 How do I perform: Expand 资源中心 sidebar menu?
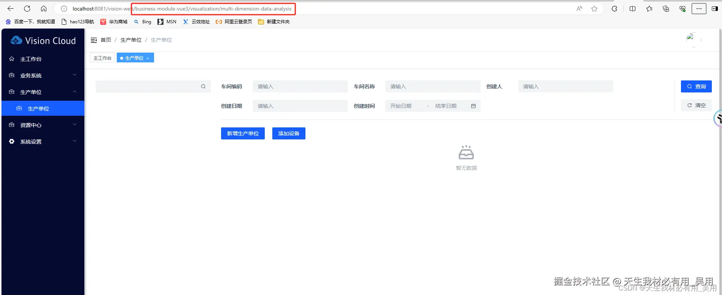point(43,125)
